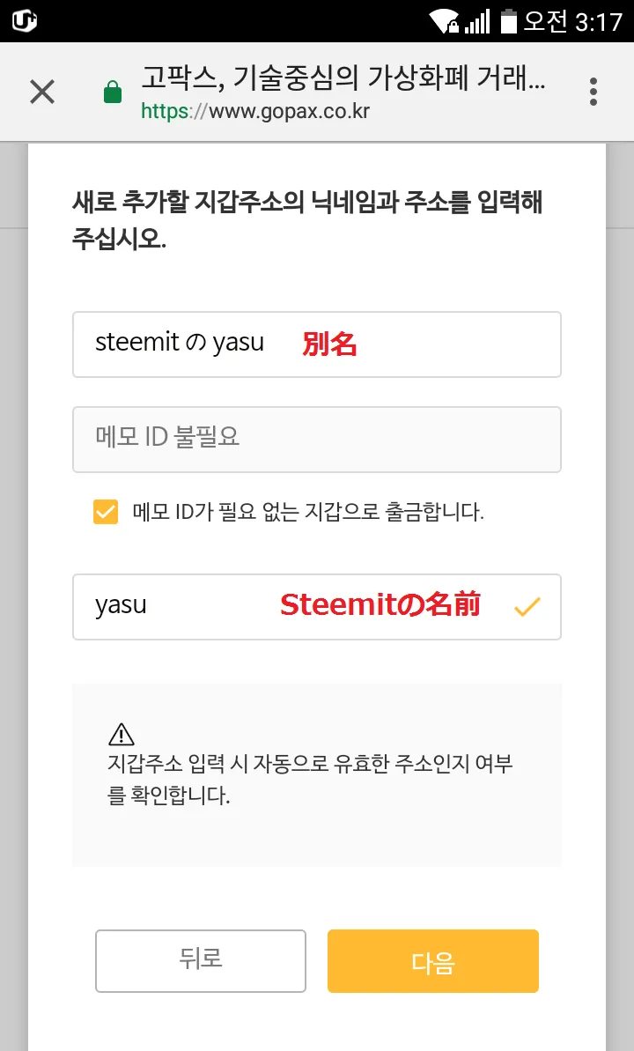This screenshot has width=634, height=1051.
Task: Click the wallet address field 'yasu'
Action: coord(316,607)
